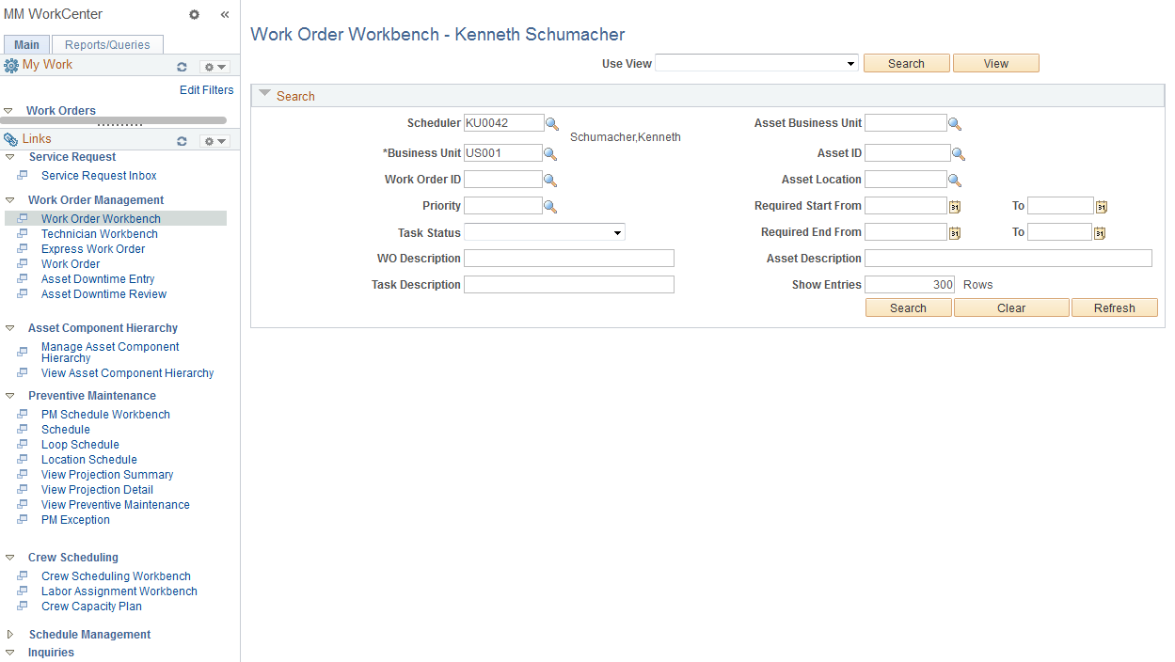Collapse the Service Request group
Image resolution: width=1175 pixels, height=662 pixels.
[10, 157]
